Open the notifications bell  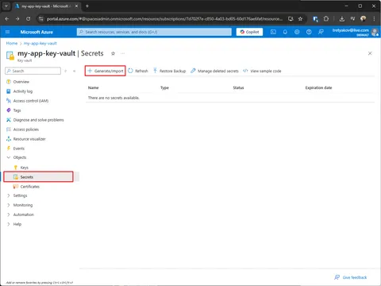tap(285, 32)
